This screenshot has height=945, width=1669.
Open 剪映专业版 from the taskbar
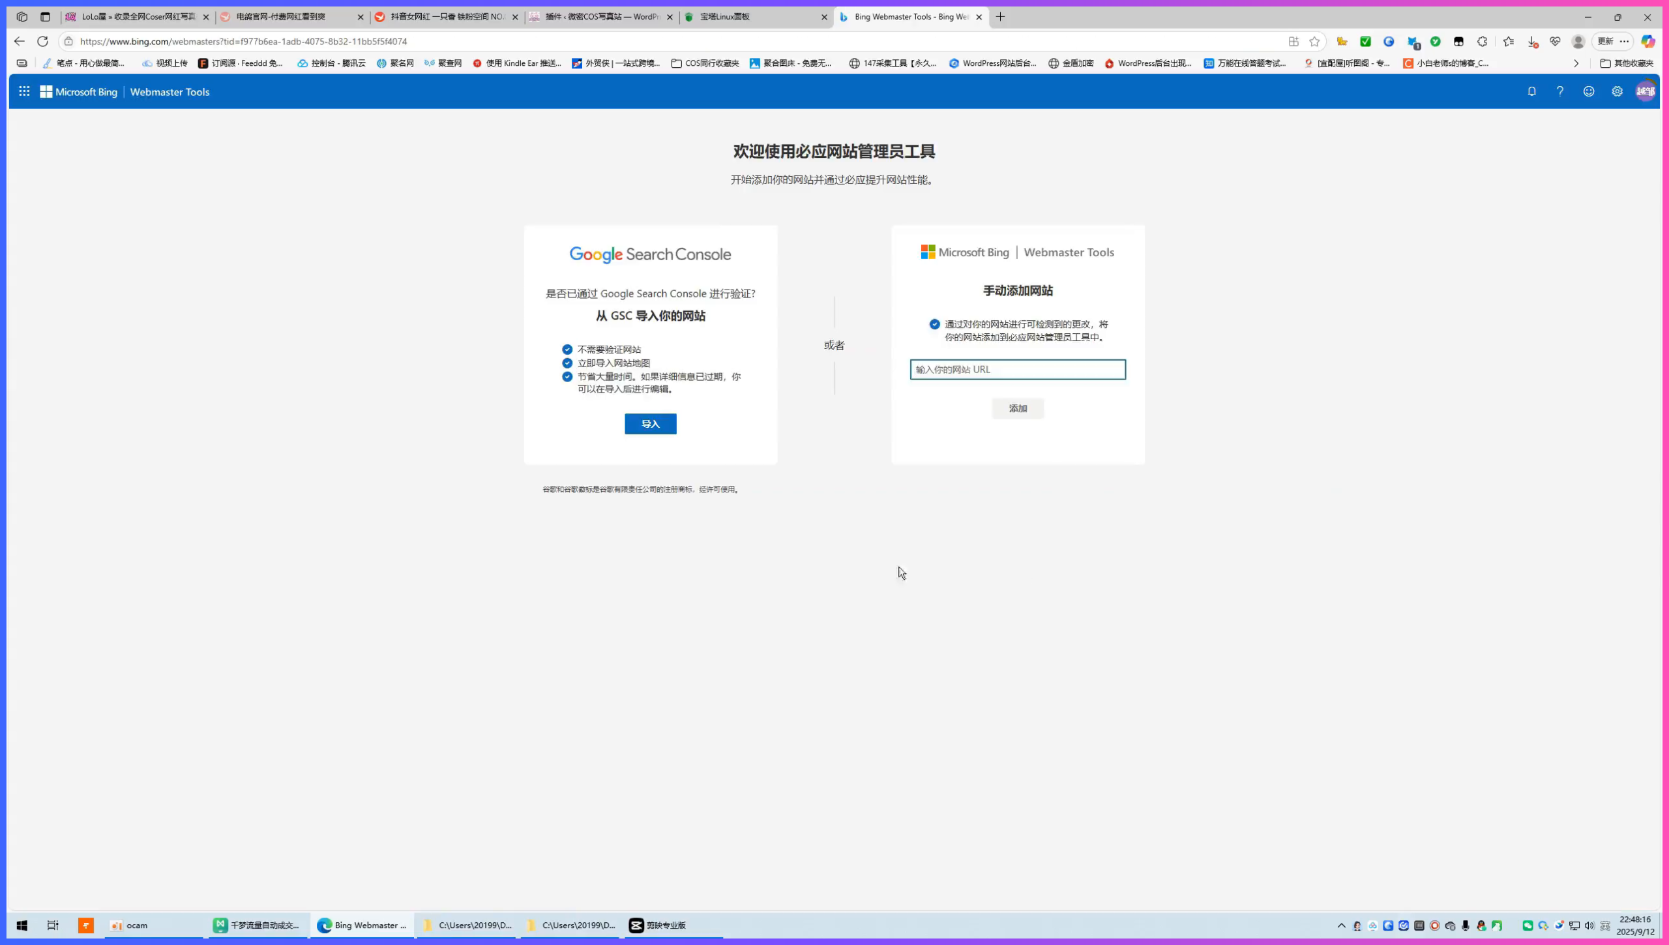coord(673,925)
